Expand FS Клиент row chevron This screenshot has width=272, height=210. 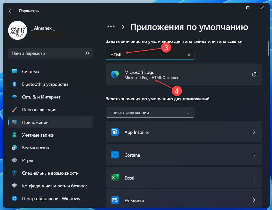click(254, 200)
